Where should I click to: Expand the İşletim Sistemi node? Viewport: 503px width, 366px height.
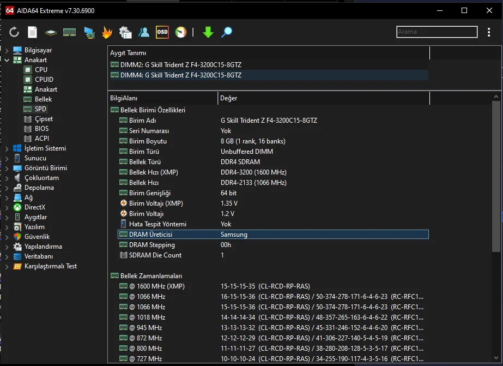point(7,149)
